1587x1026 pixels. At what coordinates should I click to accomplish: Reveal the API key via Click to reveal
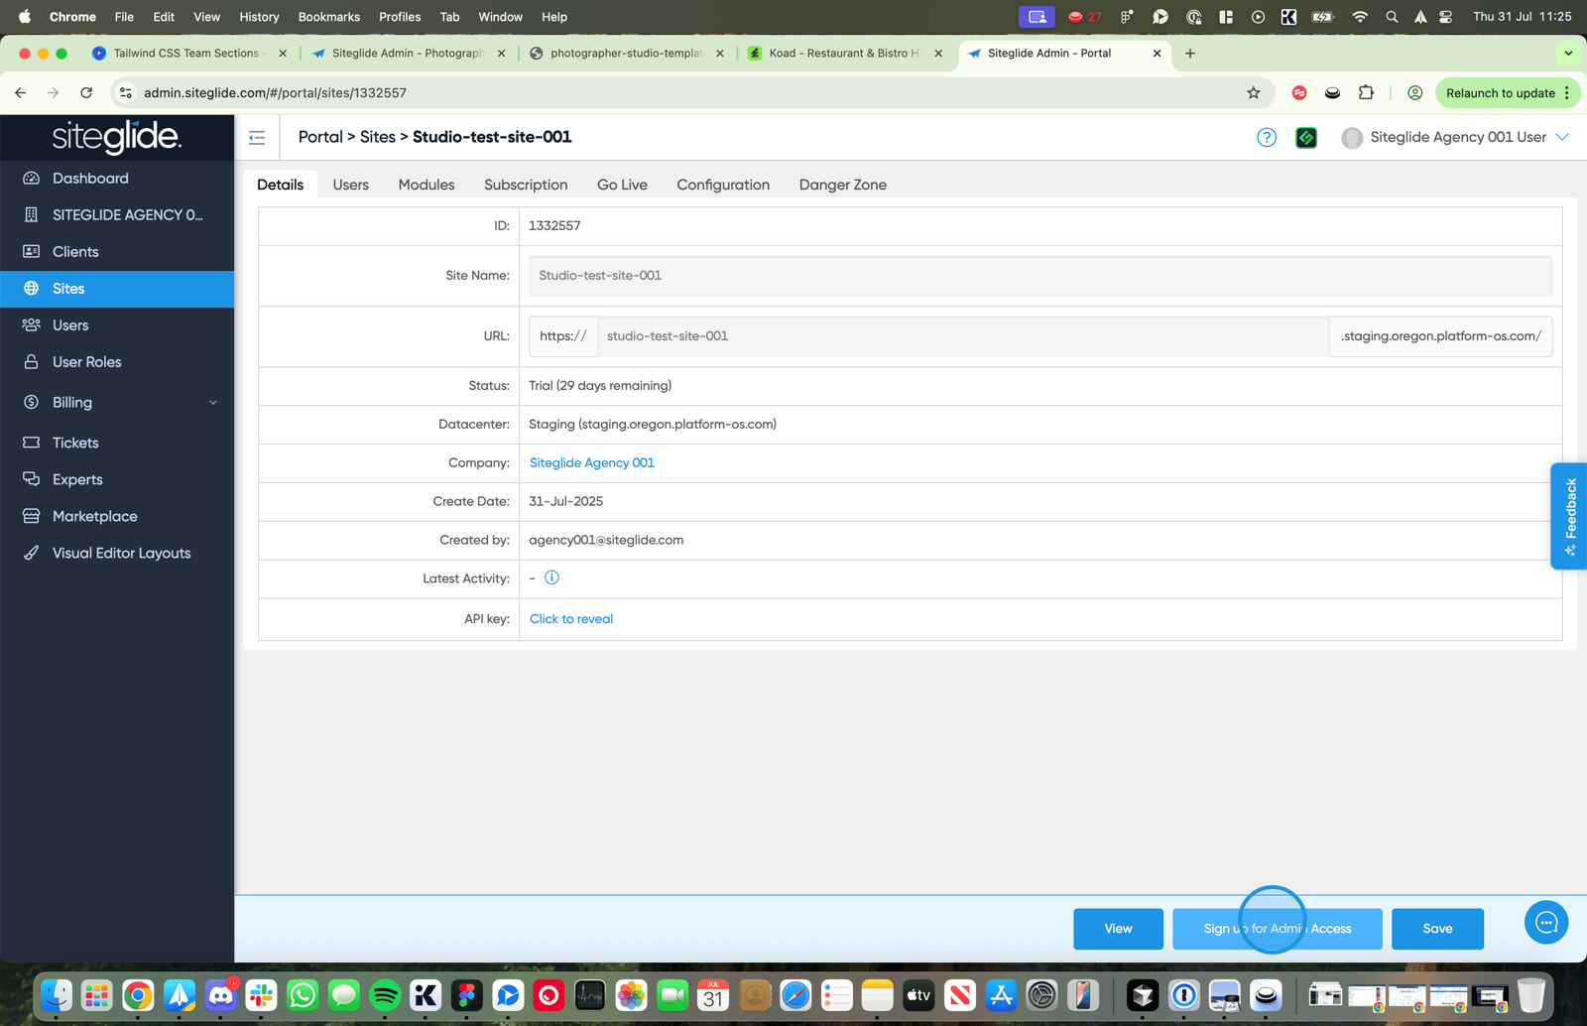point(571,619)
